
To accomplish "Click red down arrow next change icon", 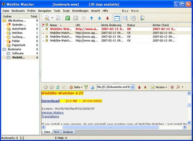I will point(139,87).
